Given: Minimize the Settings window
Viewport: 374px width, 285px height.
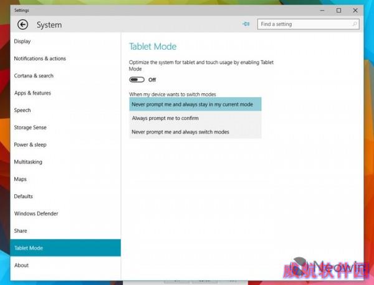Looking at the screenshot, I should (322, 11).
